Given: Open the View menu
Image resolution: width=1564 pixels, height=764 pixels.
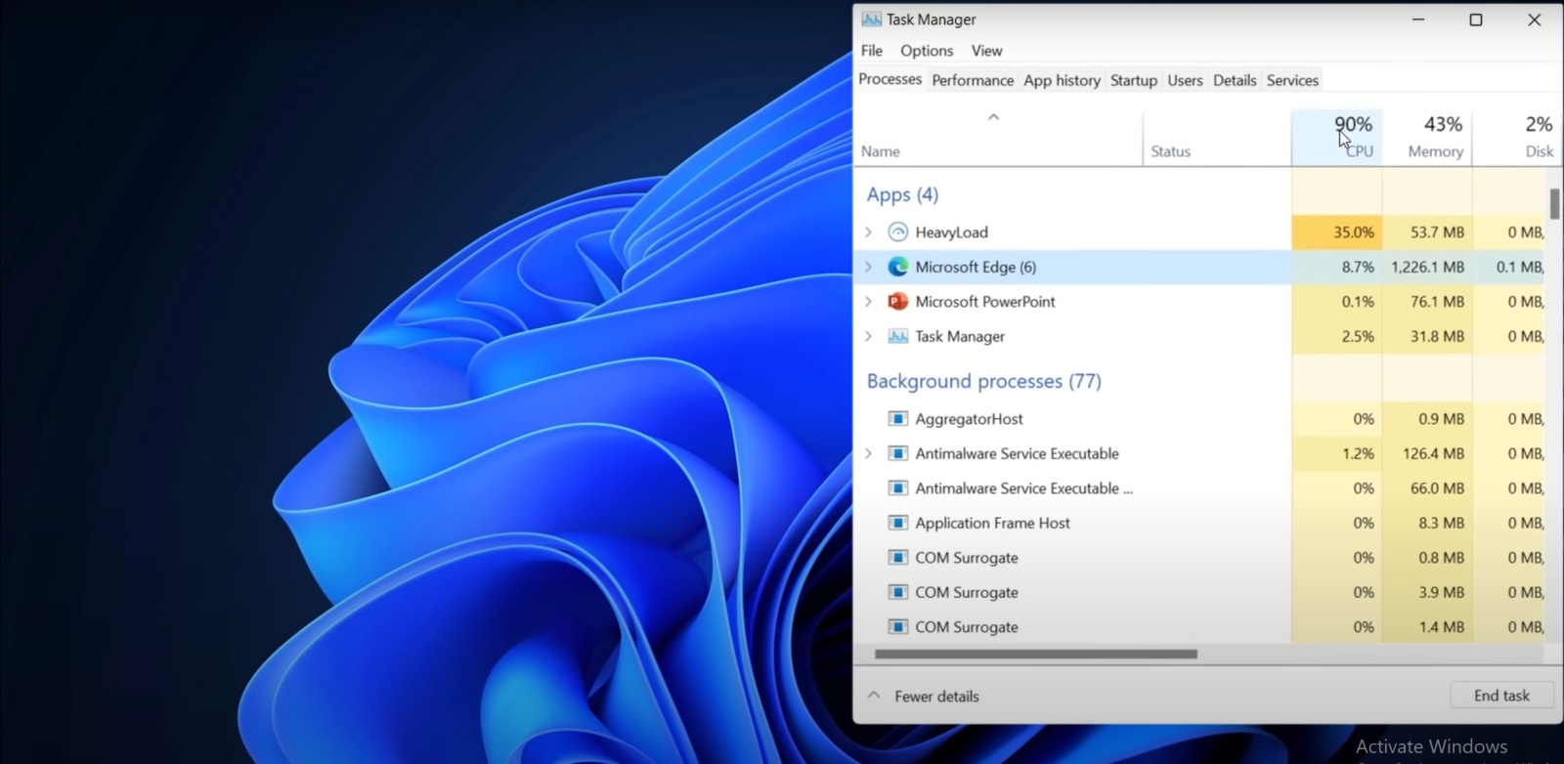Looking at the screenshot, I should pos(986,51).
